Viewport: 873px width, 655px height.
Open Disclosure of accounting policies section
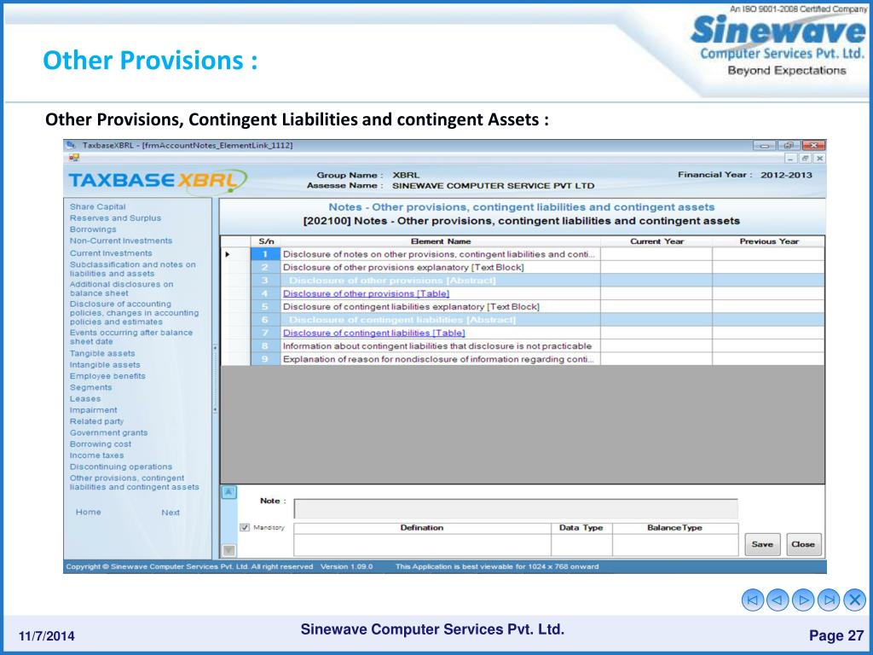(134, 313)
